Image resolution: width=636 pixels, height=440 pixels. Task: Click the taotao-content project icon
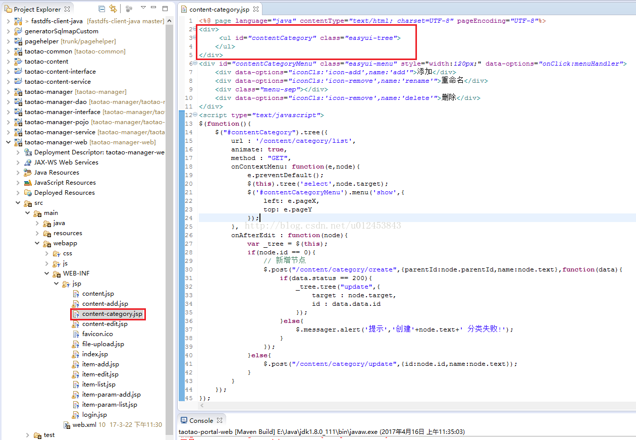[19, 61]
